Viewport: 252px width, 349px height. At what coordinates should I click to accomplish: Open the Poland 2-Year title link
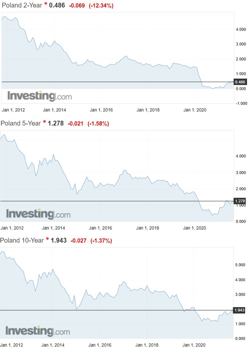(22, 5)
